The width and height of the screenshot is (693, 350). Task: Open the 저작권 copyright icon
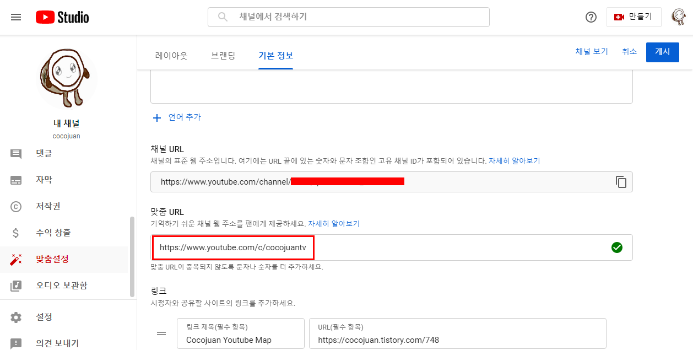pos(16,206)
